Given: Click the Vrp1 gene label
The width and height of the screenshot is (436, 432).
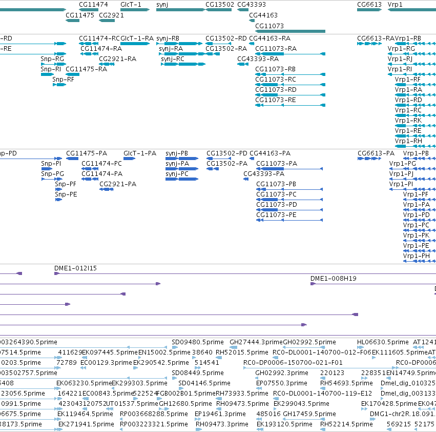Looking at the screenshot, I should point(395,5).
